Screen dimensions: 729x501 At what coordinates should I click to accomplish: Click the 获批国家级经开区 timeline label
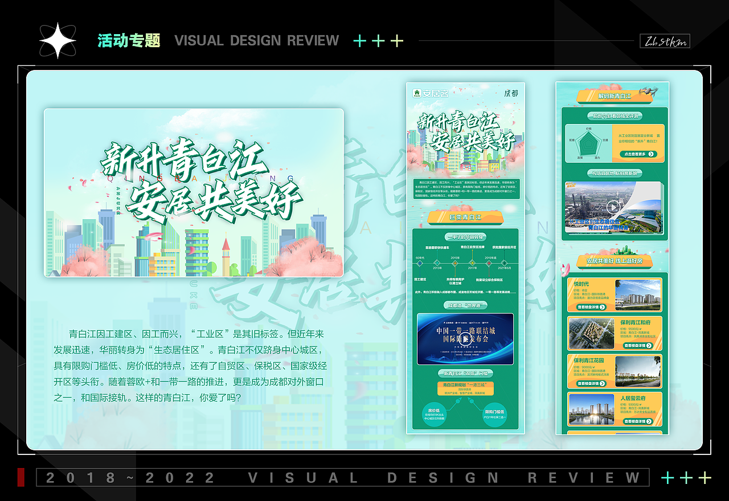(505, 248)
